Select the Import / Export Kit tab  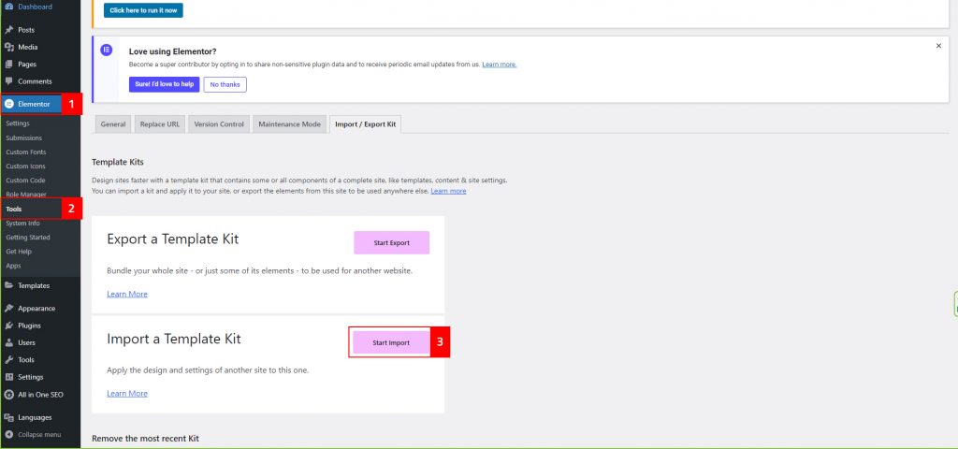[366, 124]
